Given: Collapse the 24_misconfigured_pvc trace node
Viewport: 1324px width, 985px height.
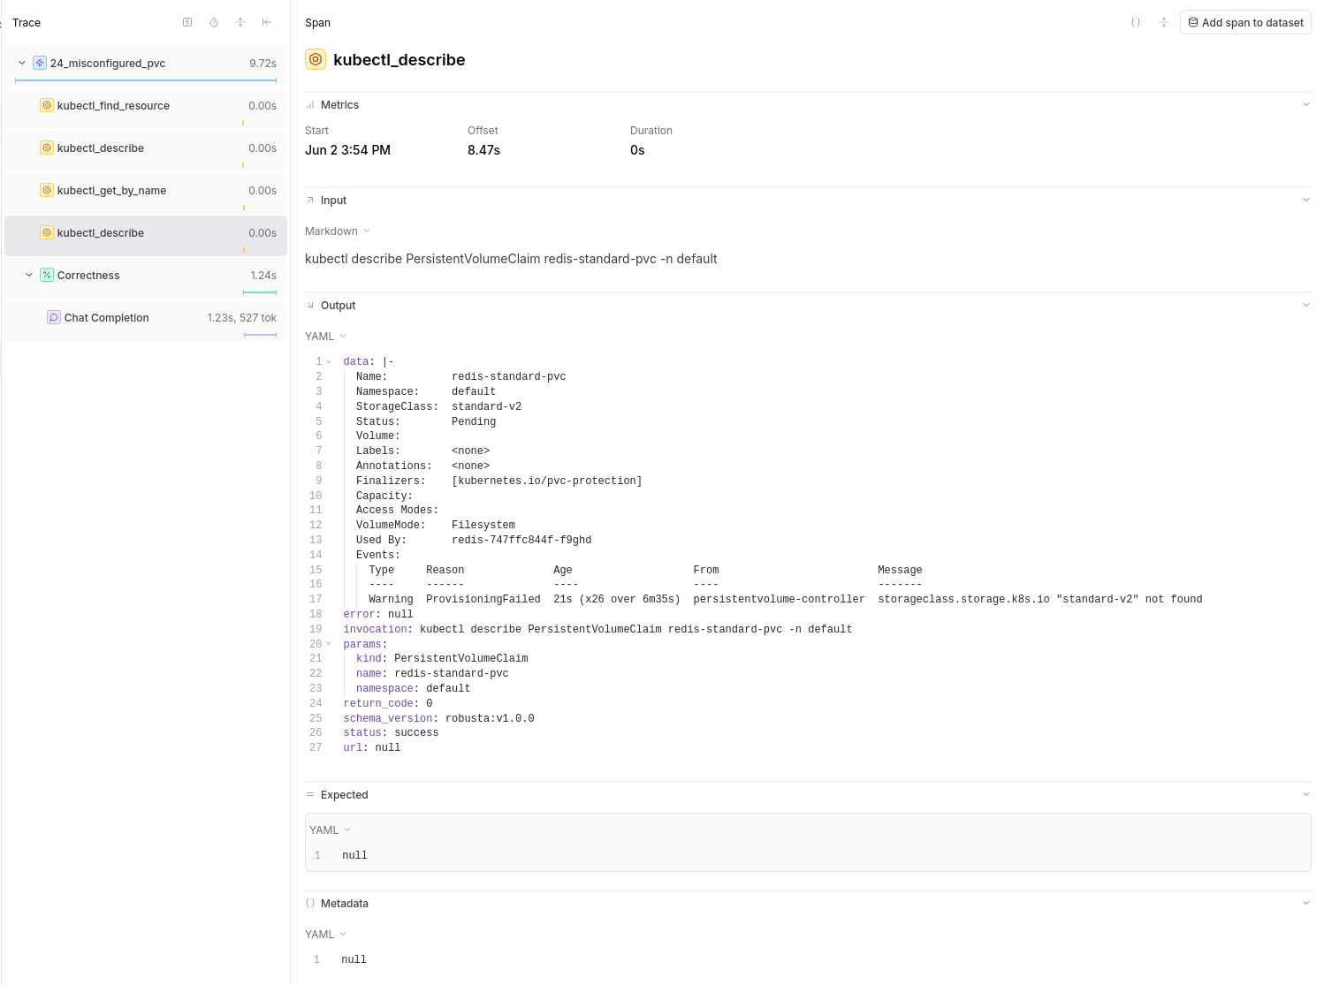Looking at the screenshot, I should point(20,62).
